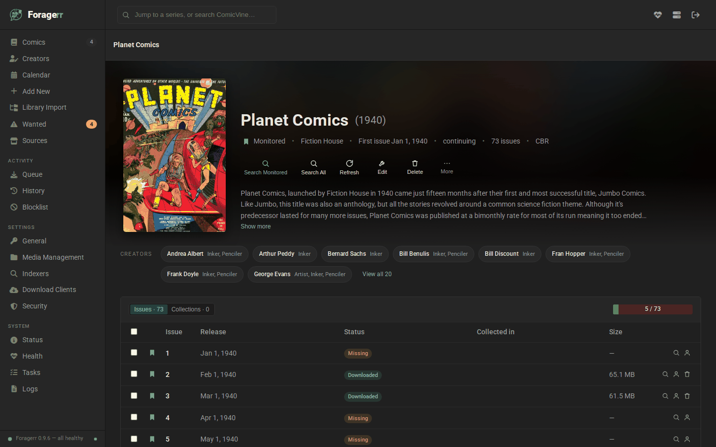Search for issue 2 with magnifier icon
This screenshot has height=447, width=716.
(x=665, y=374)
